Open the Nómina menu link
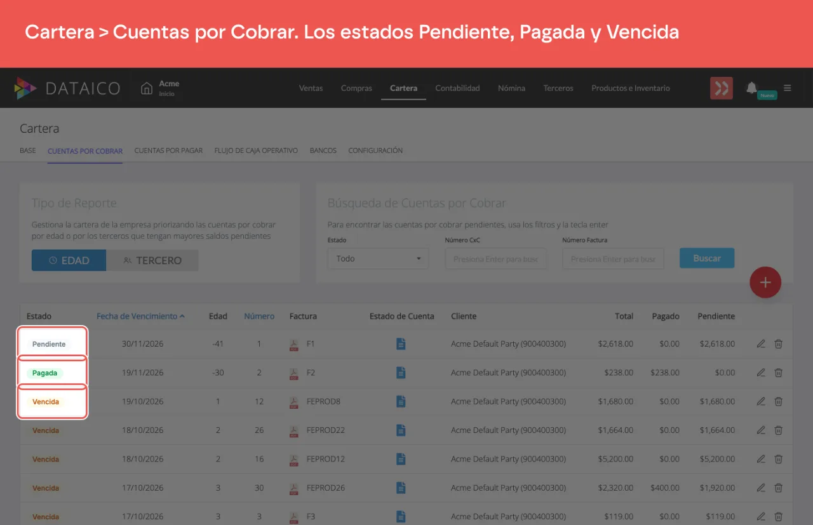 pyautogui.click(x=512, y=88)
